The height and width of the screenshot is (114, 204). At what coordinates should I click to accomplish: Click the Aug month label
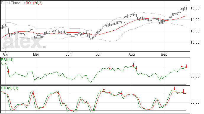point(132,54)
